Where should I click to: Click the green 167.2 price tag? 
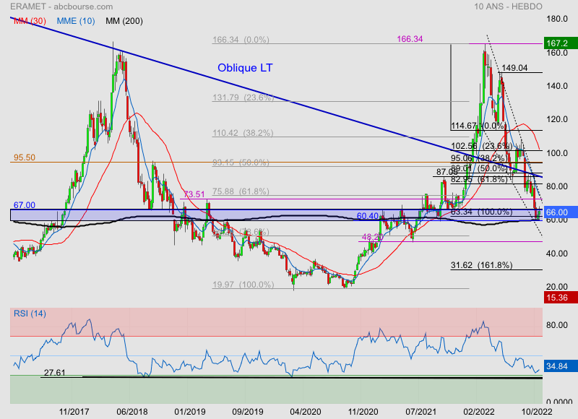(x=561, y=43)
